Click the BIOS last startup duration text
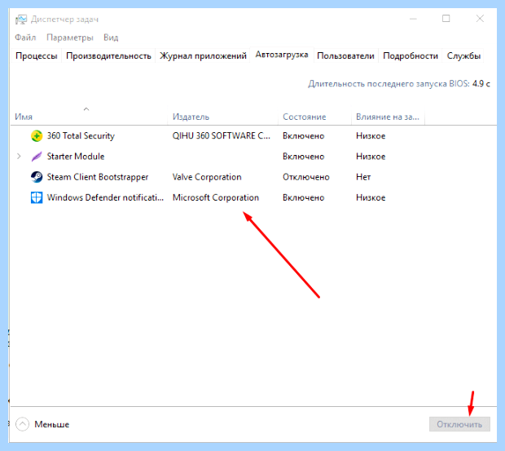Viewport: 505px width, 451px height. coord(399,84)
